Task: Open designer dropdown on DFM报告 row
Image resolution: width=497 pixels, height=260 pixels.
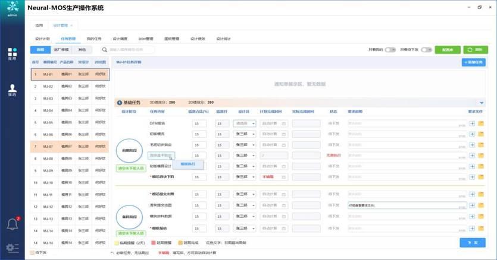Action: pos(244,123)
